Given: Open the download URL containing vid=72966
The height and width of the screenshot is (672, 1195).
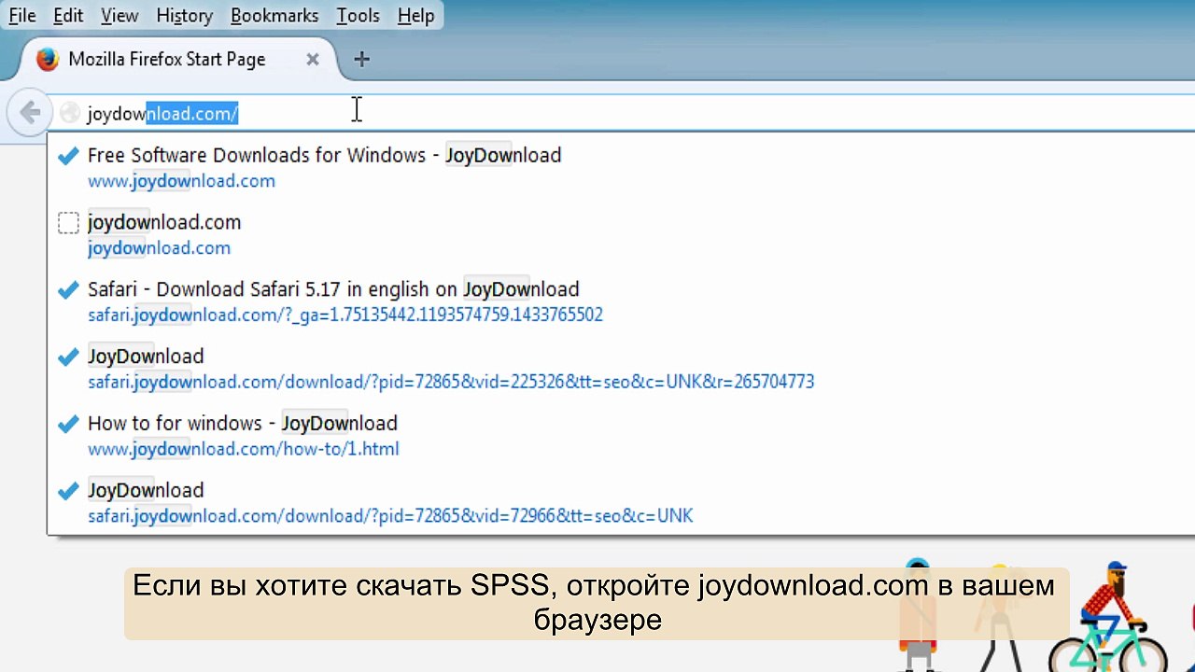Looking at the screenshot, I should [390, 516].
